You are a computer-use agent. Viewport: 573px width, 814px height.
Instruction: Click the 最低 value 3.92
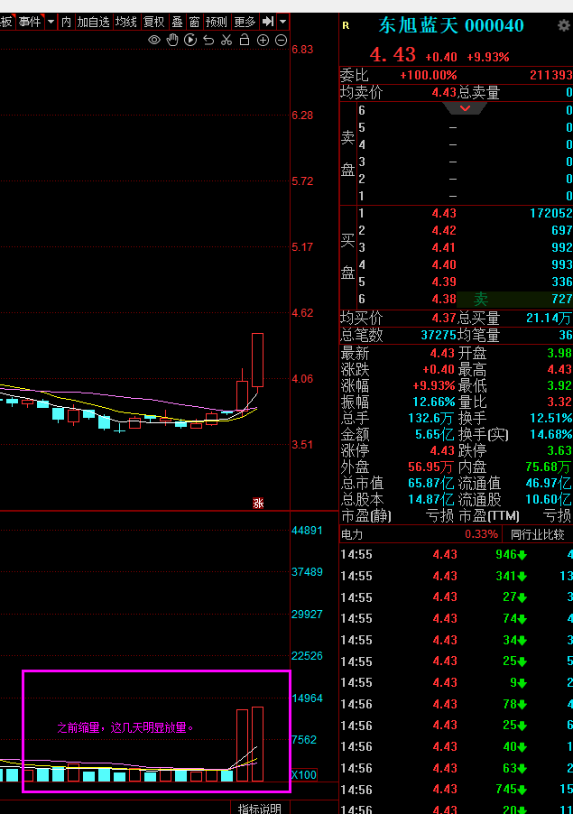(x=559, y=385)
